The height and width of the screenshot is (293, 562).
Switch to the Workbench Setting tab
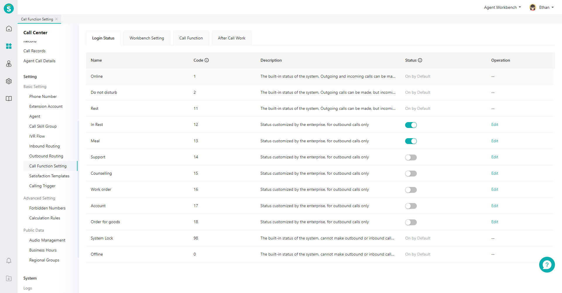coord(147,38)
